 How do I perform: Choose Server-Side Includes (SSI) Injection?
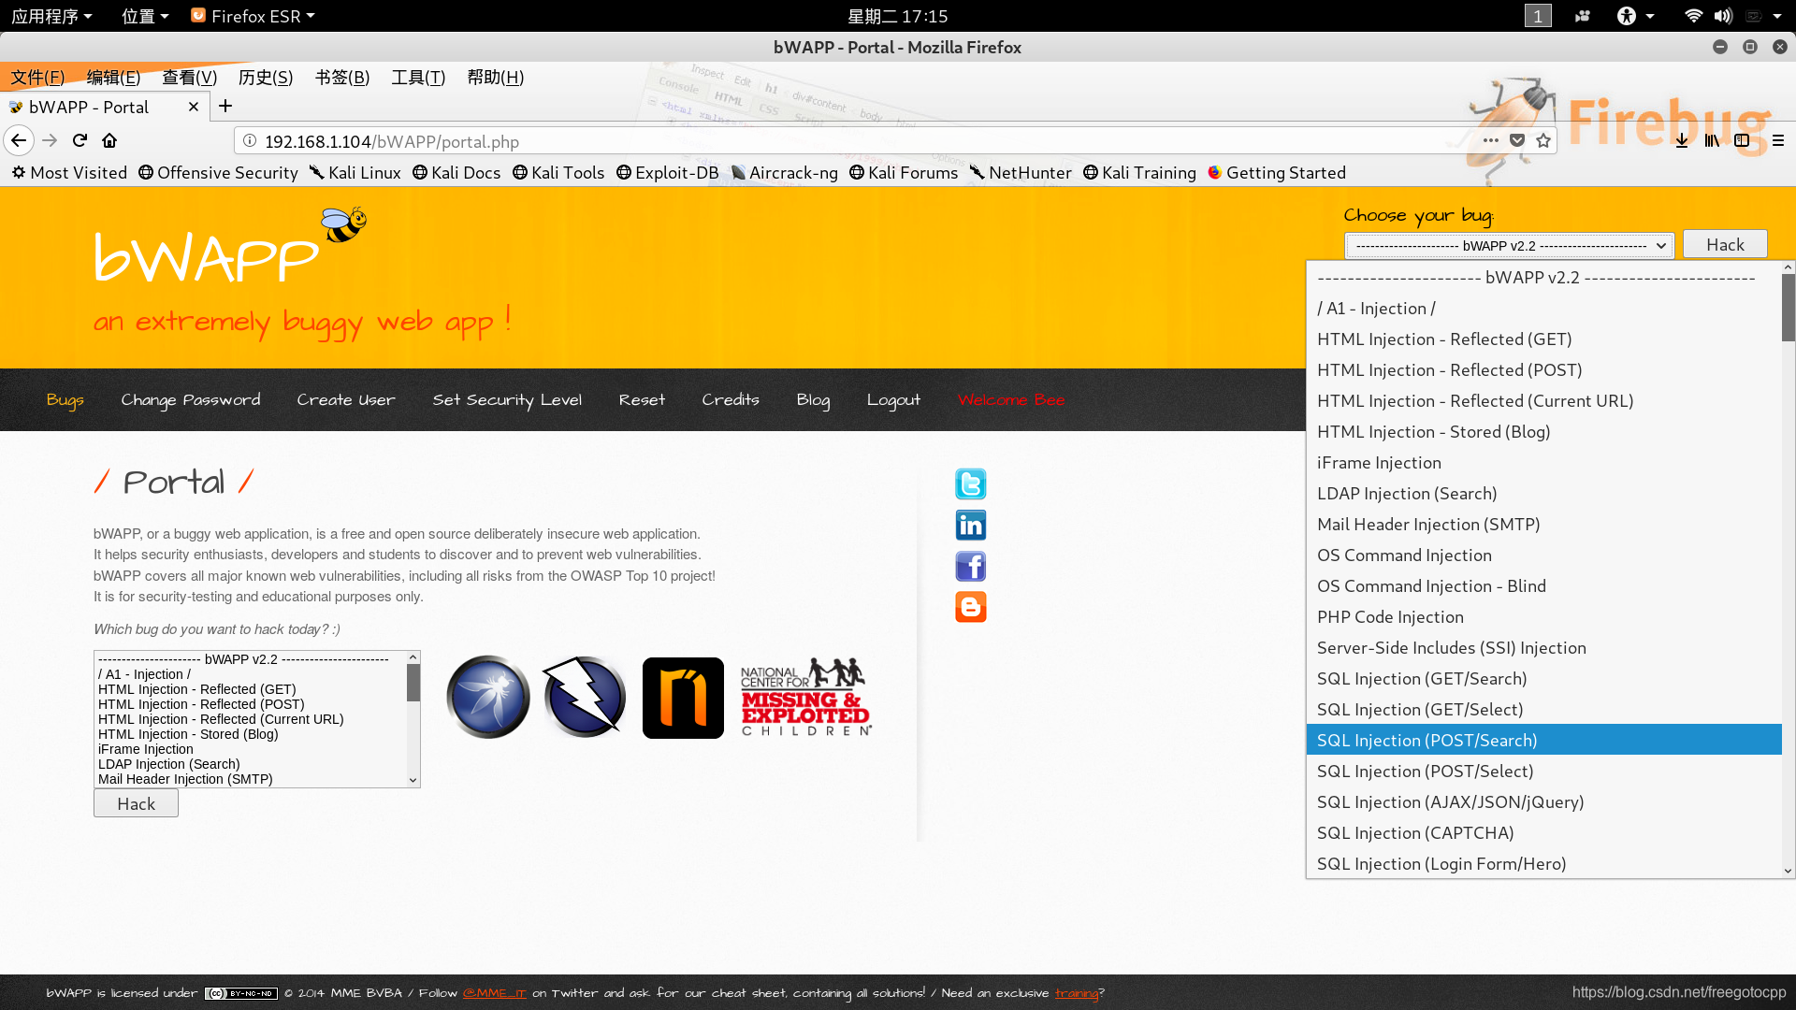click(1543, 647)
